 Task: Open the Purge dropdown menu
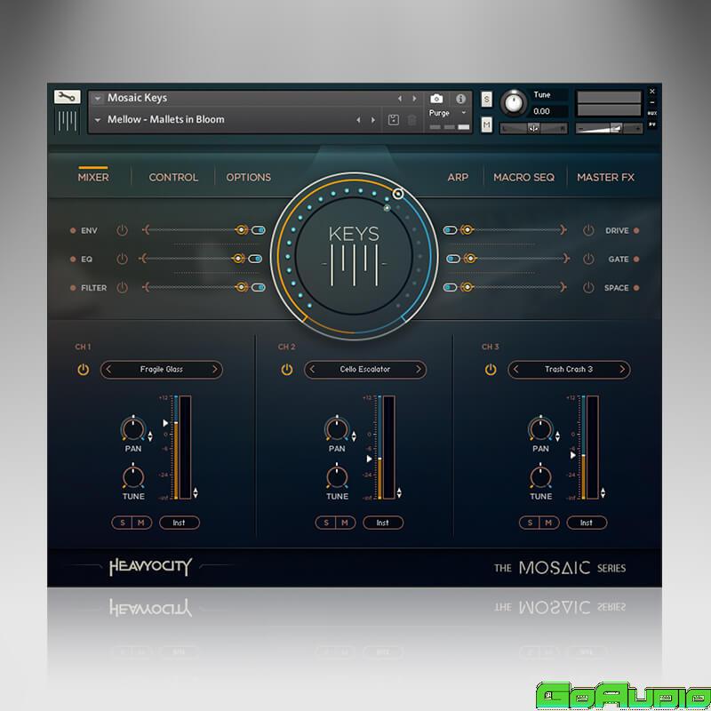pyautogui.click(x=448, y=113)
